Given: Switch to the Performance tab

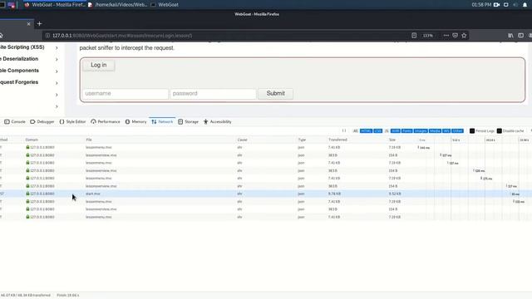Looking at the screenshot, I should (106, 122).
